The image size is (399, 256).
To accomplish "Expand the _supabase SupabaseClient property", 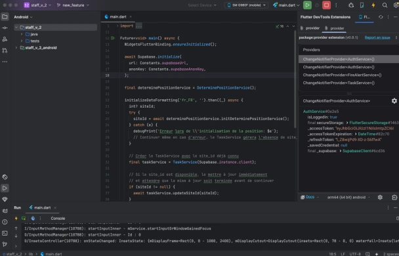I will (x=340, y=151).
